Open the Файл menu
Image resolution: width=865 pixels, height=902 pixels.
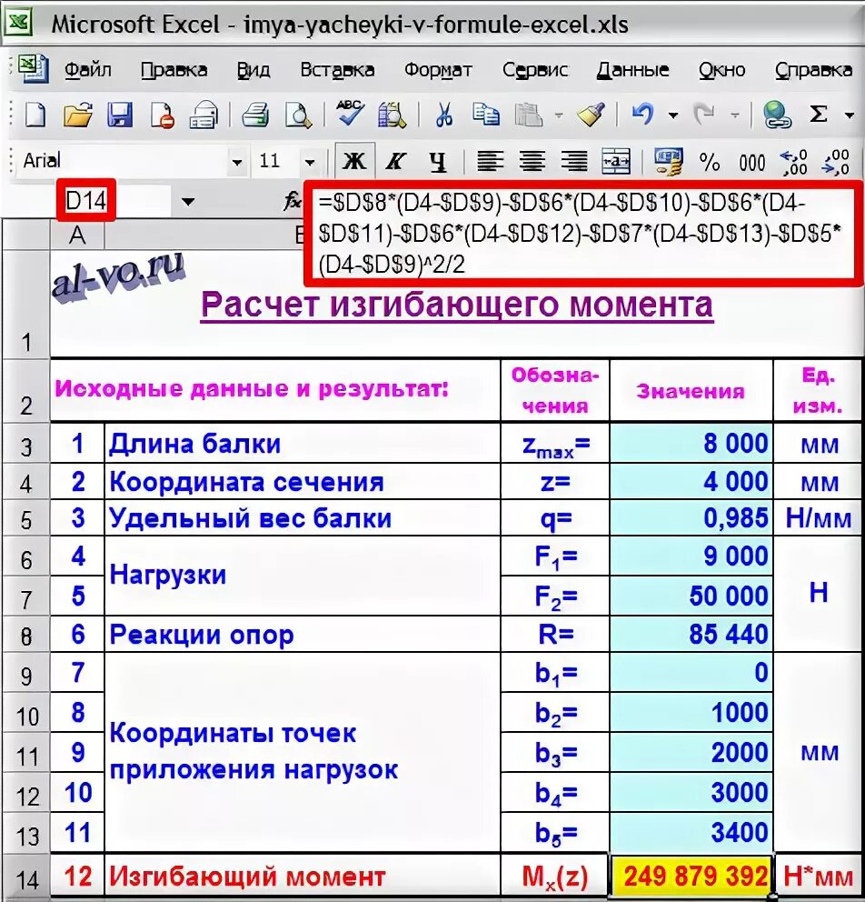pyautogui.click(x=88, y=70)
